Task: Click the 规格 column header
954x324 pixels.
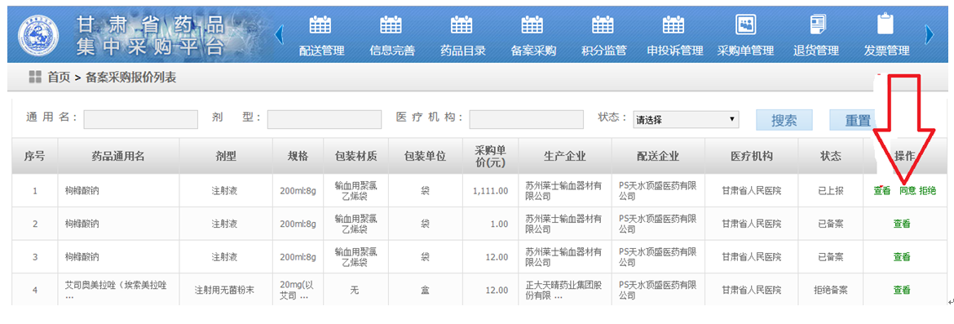Action: coord(298,156)
